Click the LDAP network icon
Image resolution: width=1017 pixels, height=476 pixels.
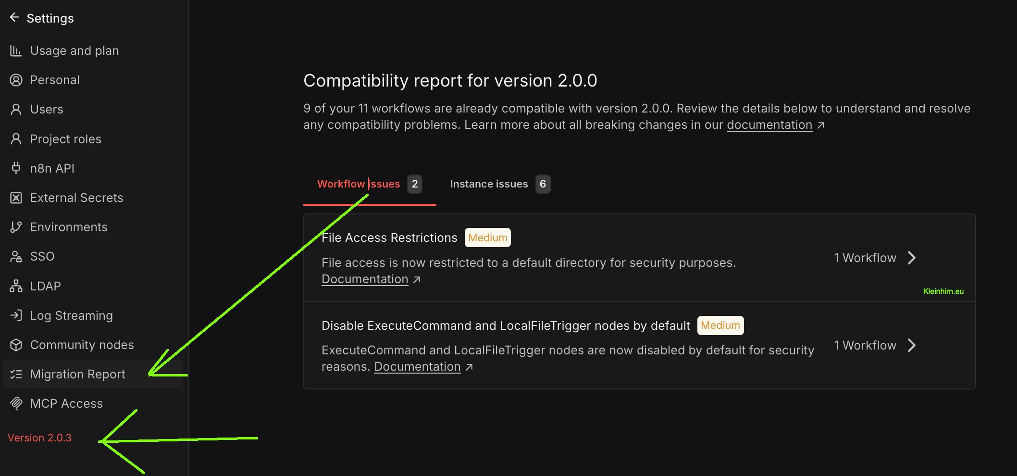[16, 286]
